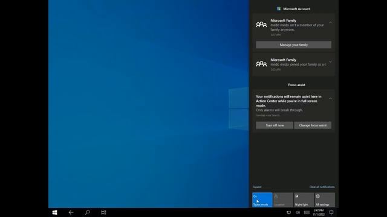Screen dimensions: 387x217
Task: Toggle the Location quick action tile
Action: tap(283, 200)
